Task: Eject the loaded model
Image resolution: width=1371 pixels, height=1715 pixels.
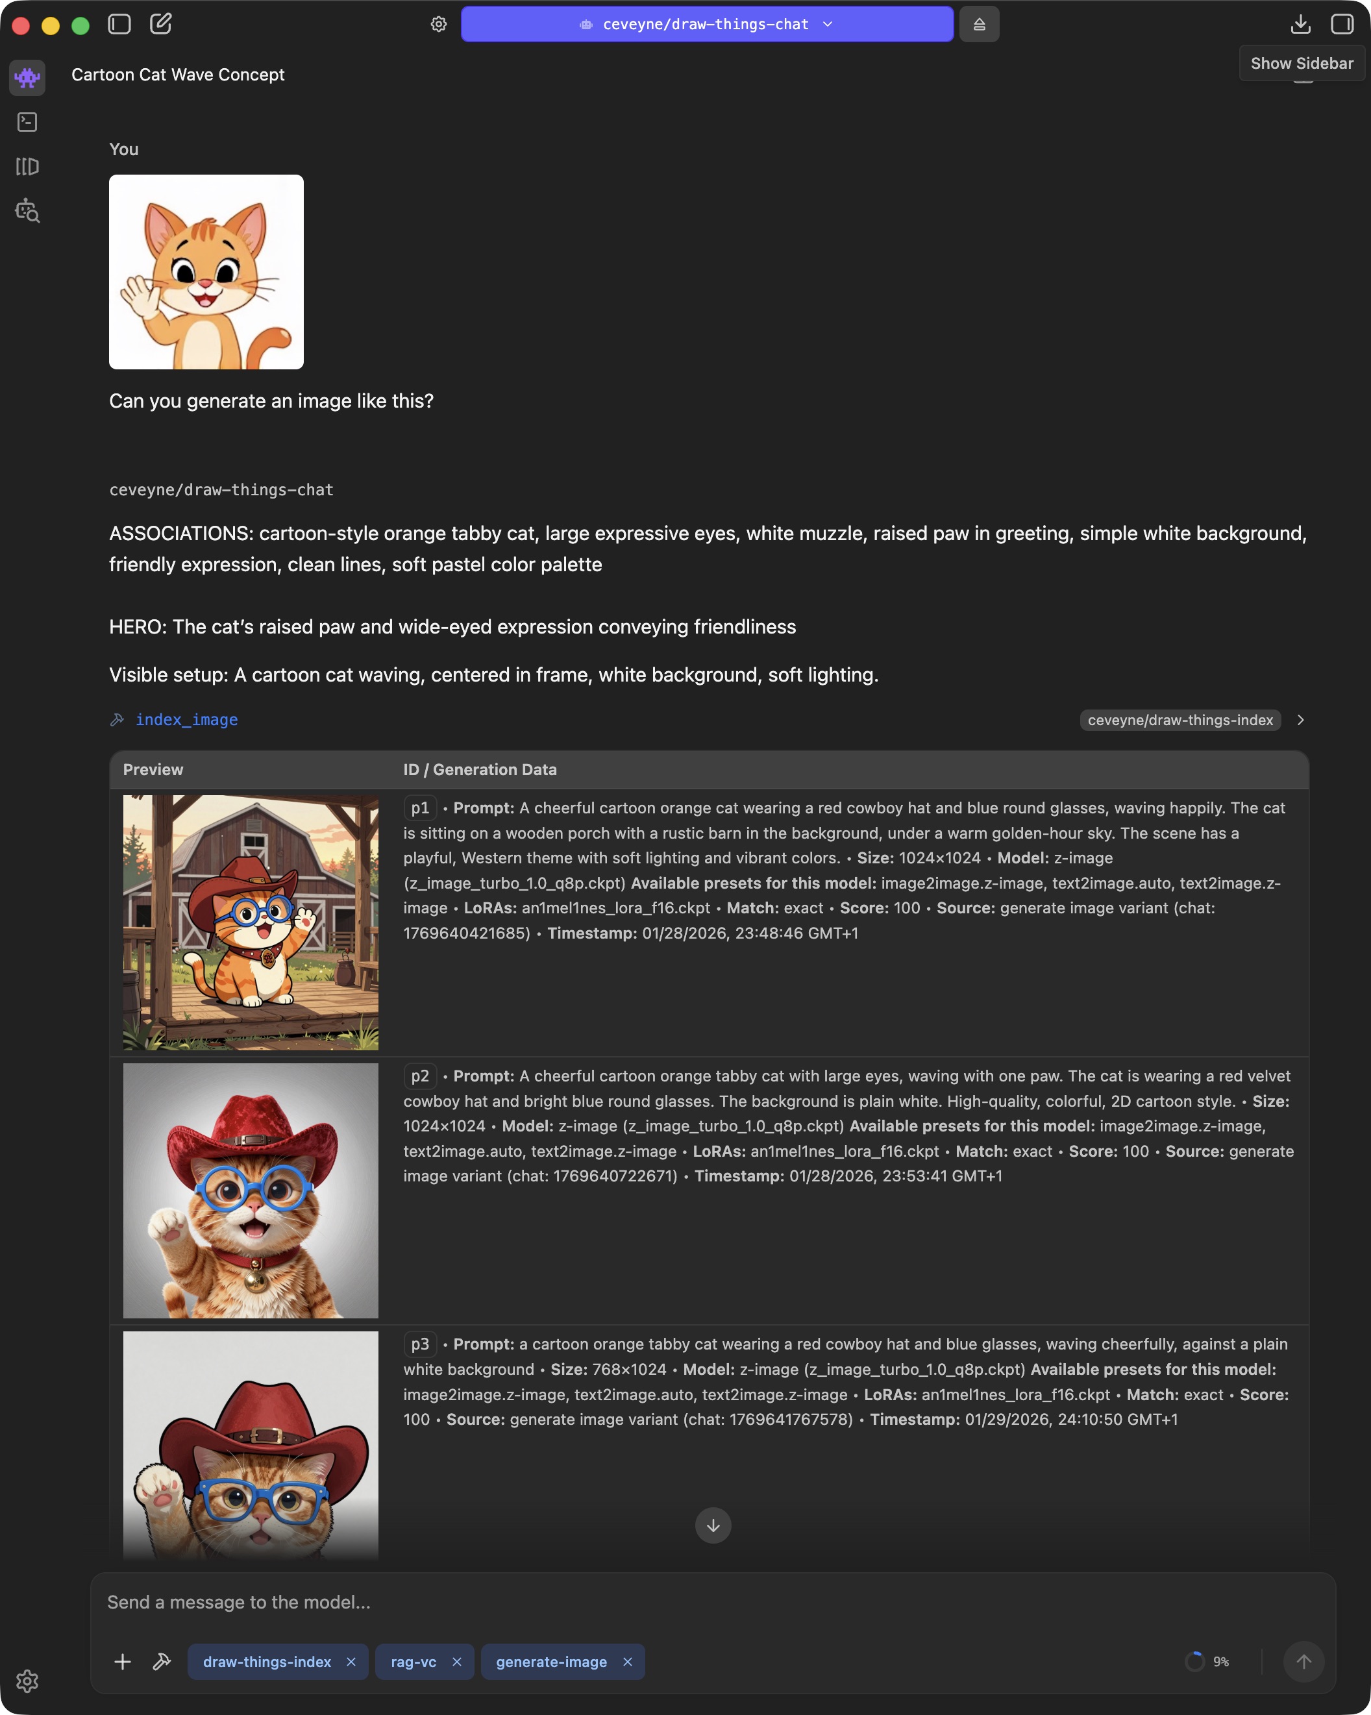Action: coord(980,25)
